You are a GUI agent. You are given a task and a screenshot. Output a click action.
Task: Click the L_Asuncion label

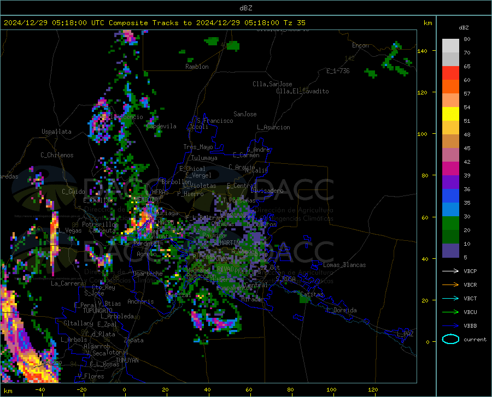click(x=273, y=127)
